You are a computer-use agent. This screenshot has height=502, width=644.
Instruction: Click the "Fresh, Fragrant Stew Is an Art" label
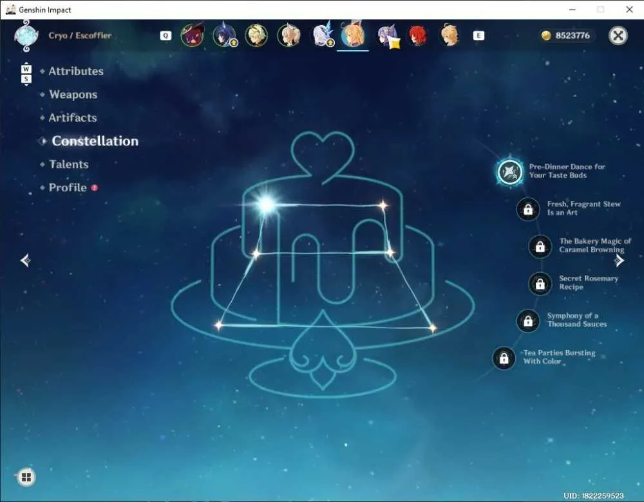(583, 208)
